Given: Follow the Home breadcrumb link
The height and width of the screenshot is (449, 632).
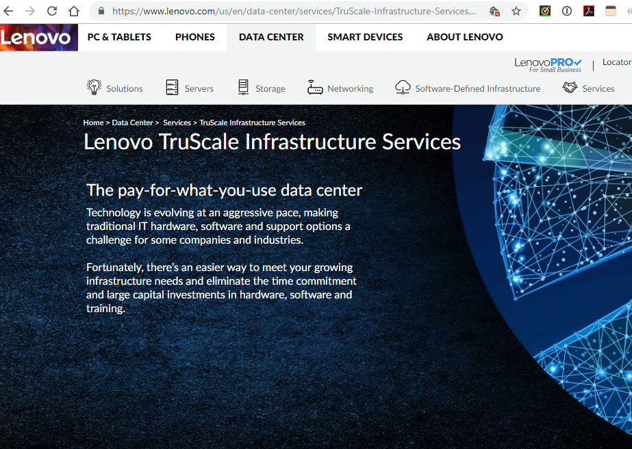Looking at the screenshot, I should click(93, 122).
